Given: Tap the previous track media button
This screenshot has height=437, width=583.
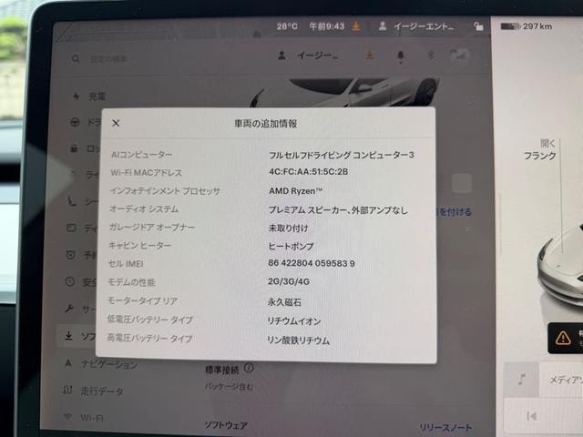Looking at the screenshot, I should point(532,416).
